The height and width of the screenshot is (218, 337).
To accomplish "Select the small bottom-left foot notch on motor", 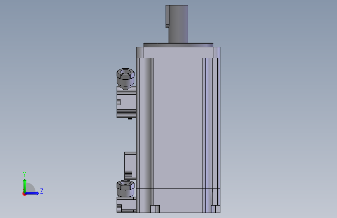I will click(x=155, y=209).
